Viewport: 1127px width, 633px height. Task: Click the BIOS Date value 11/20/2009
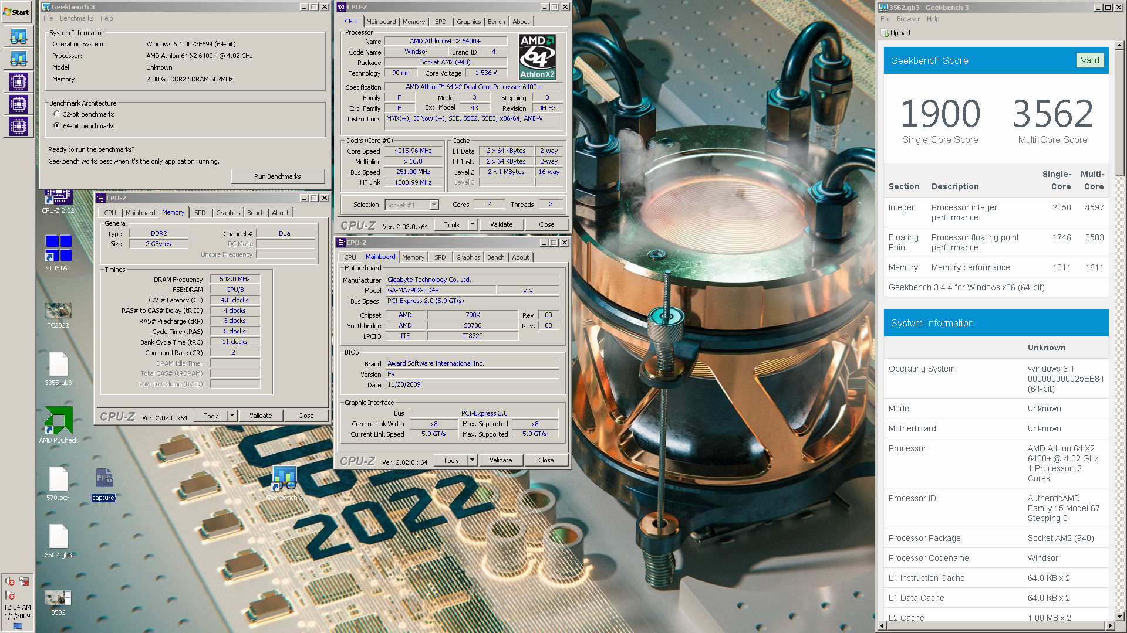tap(472, 384)
